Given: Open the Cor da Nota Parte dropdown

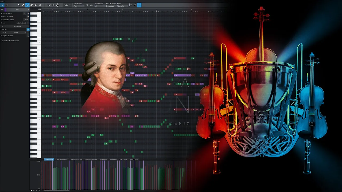Looking at the screenshot, I should (x=79, y=6).
